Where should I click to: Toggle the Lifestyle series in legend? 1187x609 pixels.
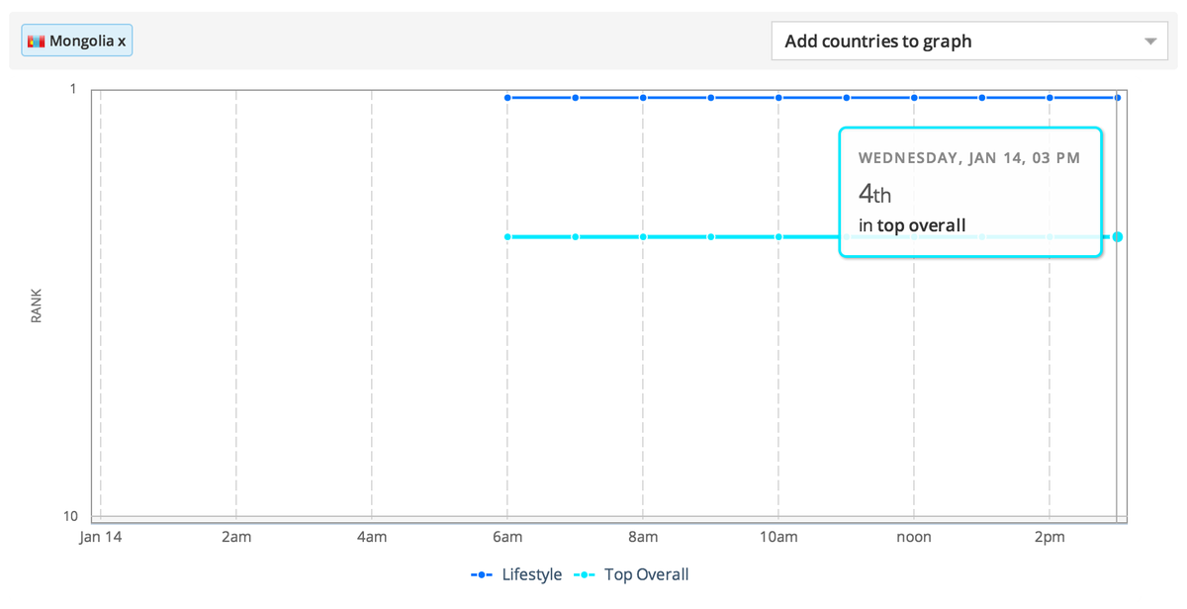517,574
